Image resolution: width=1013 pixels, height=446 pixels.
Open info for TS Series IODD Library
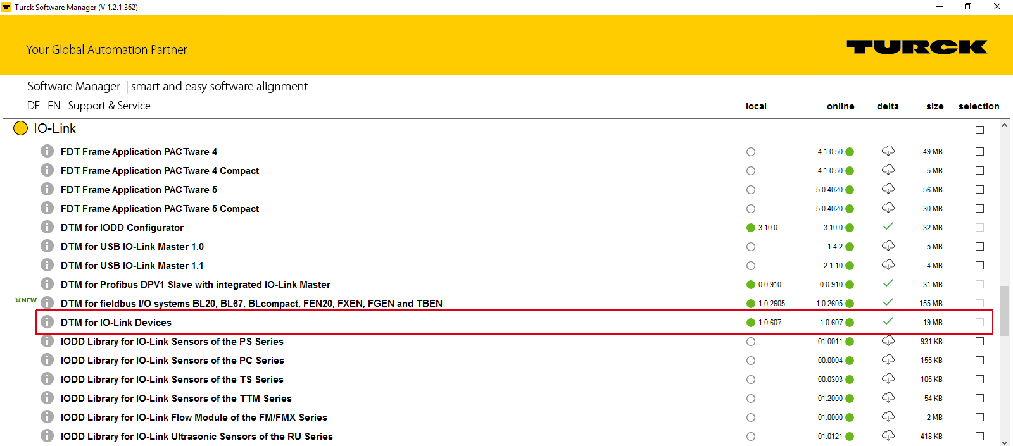click(x=47, y=379)
